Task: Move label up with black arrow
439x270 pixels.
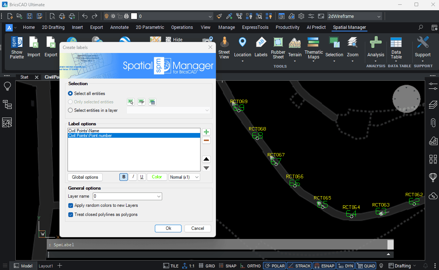Action: (206, 159)
